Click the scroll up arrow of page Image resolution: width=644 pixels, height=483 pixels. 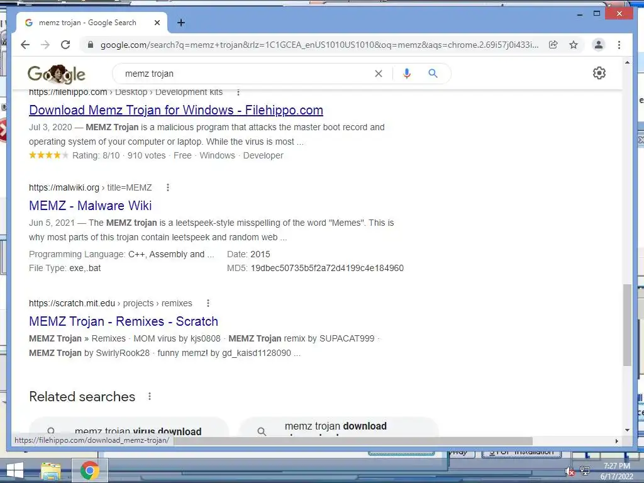click(x=627, y=62)
